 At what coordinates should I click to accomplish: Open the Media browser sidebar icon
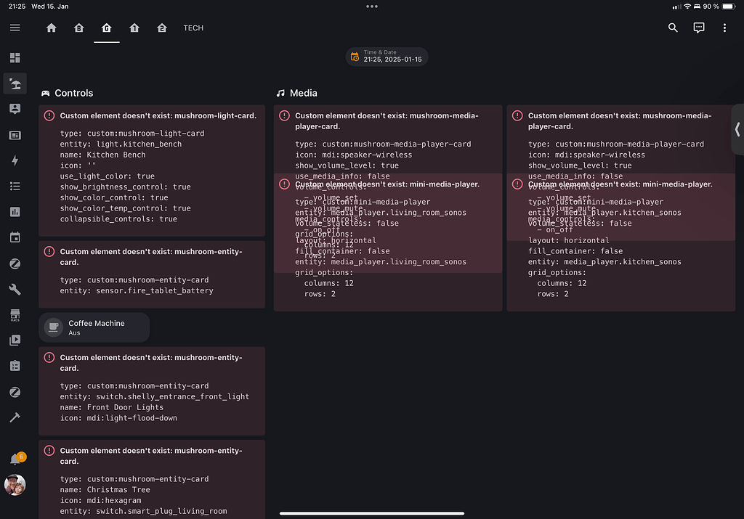click(15, 340)
